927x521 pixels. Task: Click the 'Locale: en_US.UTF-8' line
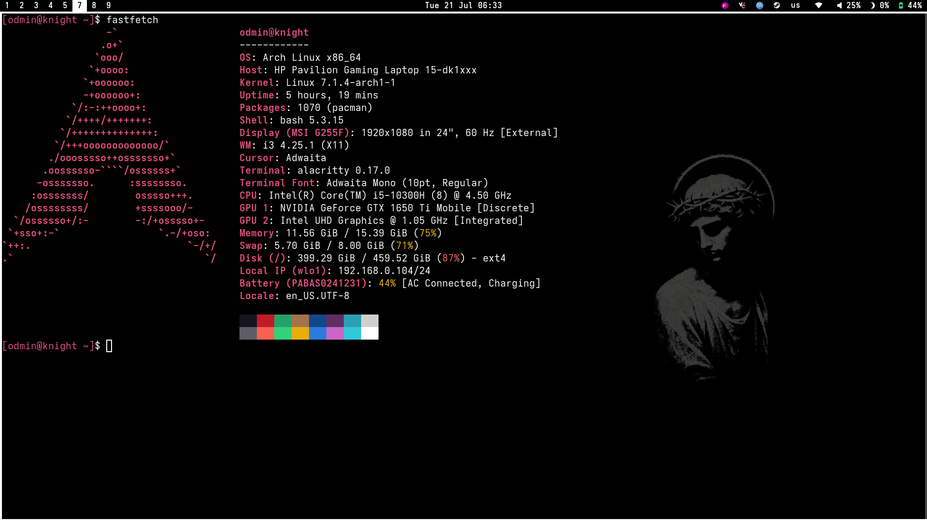coord(295,296)
